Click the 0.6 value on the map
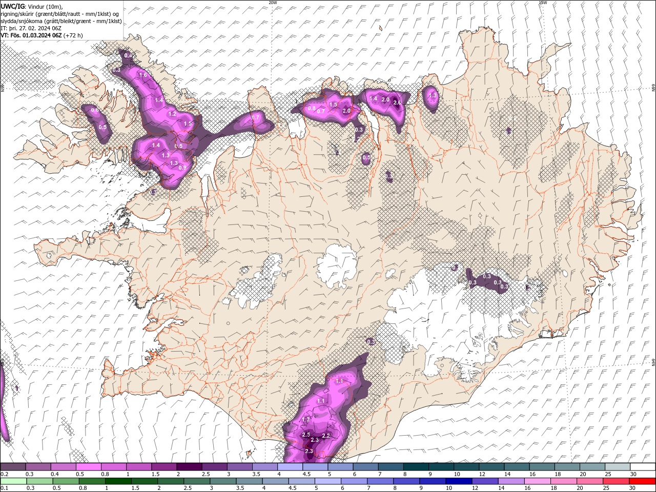656x492 pixels. (95, 110)
